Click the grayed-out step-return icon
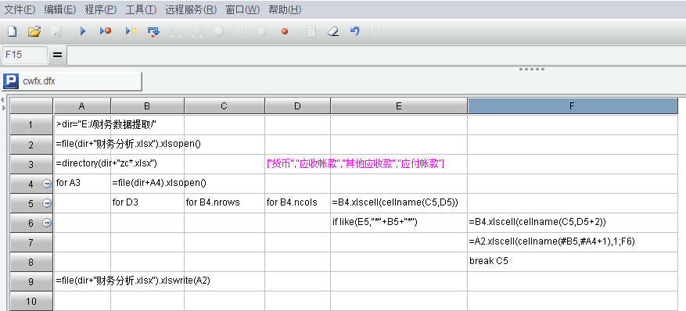The width and height of the screenshot is (686, 311). (198, 31)
